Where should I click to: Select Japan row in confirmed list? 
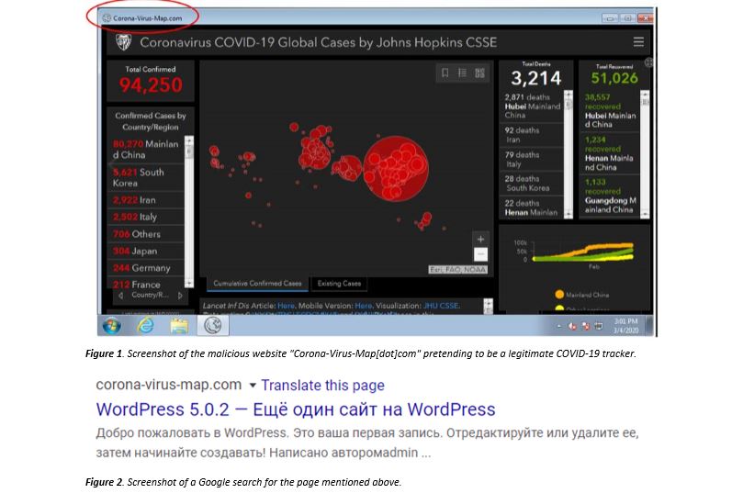(x=146, y=251)
